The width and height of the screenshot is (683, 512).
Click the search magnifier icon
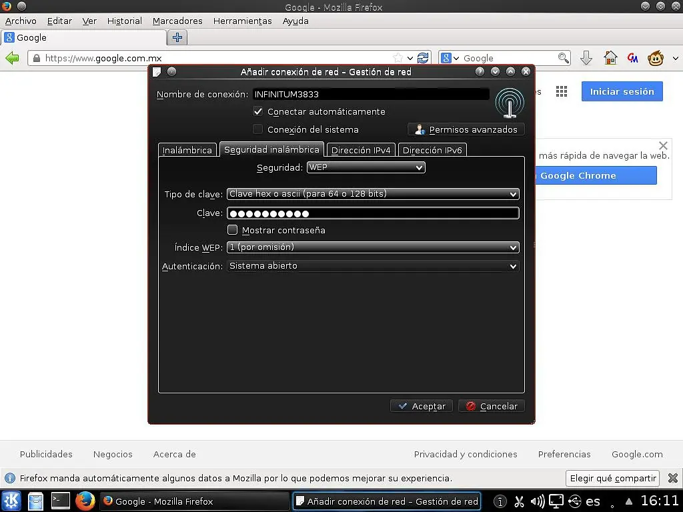pos(563,58)
